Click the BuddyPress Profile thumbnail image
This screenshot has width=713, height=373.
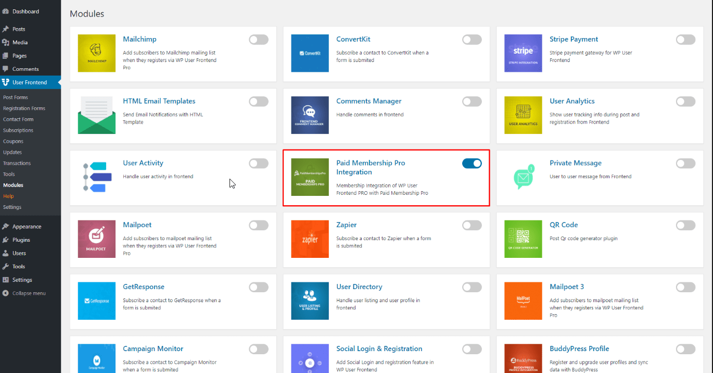(x=523, y=358)
